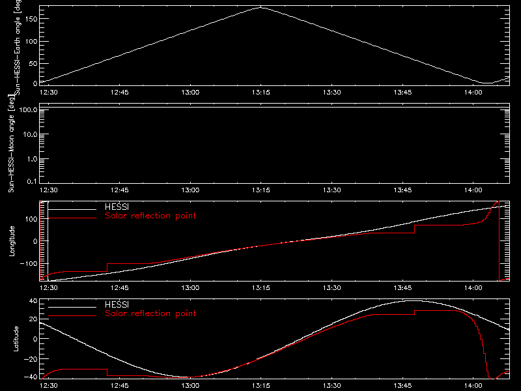Click the Sun-HESSI-Moon angle axis title
The height and width of the screenshot is (391, 521).
11,143
